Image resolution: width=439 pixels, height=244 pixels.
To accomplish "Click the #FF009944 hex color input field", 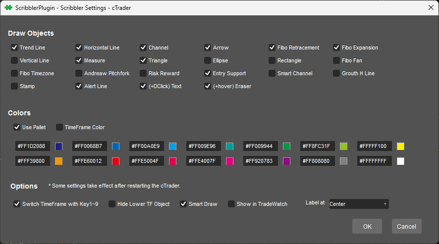I will coord(261,146).
